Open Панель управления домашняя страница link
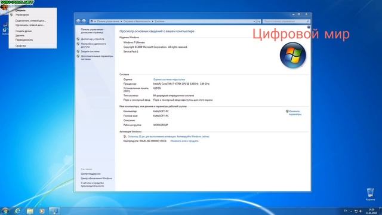Image resolution: width=382 pixels, height=215 pixels. click(x=93, y=31)
